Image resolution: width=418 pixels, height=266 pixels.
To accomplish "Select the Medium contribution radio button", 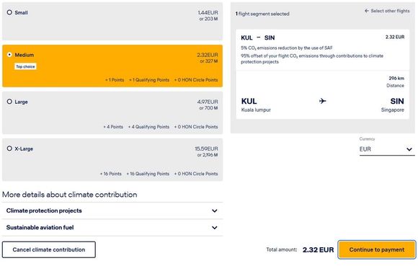I will tap(9, 55).
